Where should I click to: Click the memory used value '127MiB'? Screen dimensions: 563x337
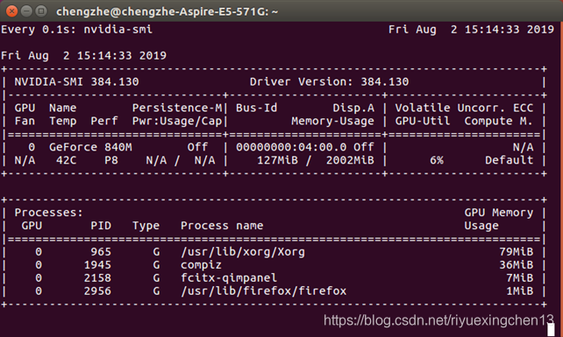[x=277, y=160]
